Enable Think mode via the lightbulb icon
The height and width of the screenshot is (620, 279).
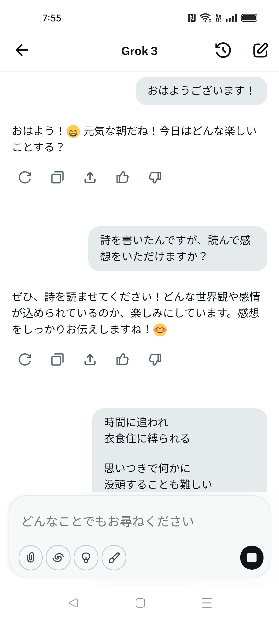pyautogui.click(x=86, y=557)
